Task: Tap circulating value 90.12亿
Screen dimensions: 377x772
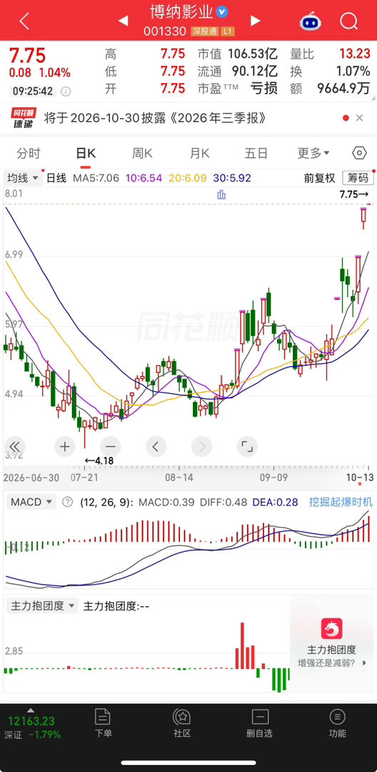Action: coord(255,71)
